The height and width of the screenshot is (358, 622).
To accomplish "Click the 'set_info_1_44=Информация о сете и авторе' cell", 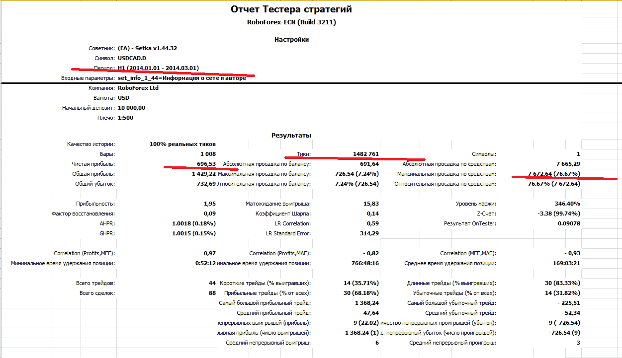I will [x=182, y=78].
